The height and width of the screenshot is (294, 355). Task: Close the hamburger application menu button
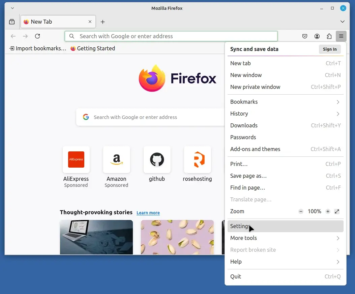click(341, 36)
